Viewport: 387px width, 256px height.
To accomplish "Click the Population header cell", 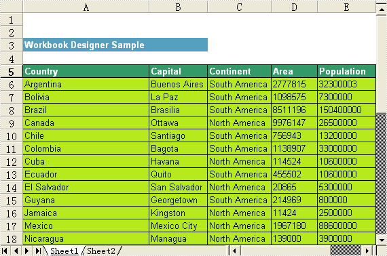I will [x=346, y=71].
